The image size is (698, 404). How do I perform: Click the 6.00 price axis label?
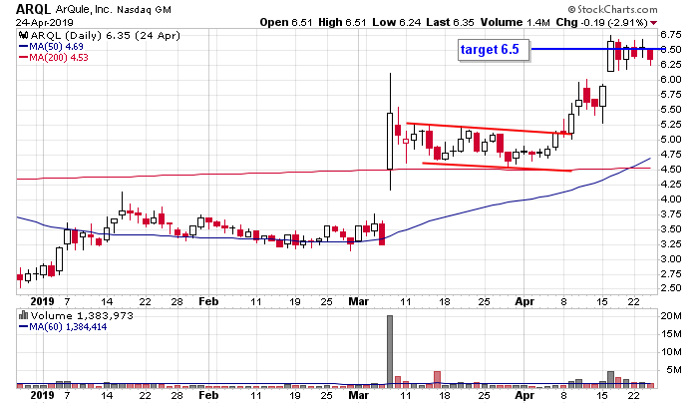coord(671,79)
